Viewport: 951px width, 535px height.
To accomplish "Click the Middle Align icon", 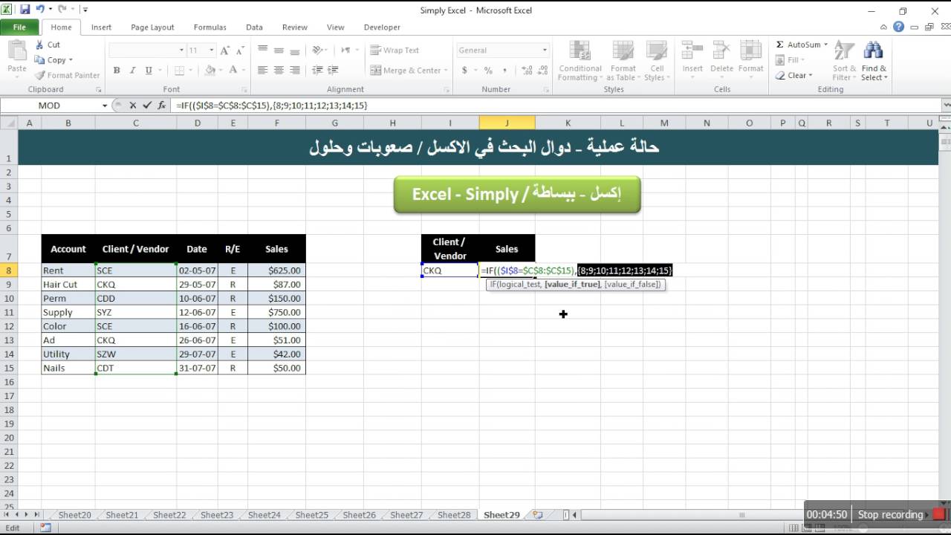I will [x=279, y=51].
